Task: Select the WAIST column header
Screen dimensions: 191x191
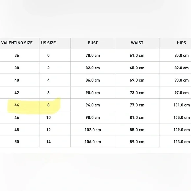Action: (137, 43)
